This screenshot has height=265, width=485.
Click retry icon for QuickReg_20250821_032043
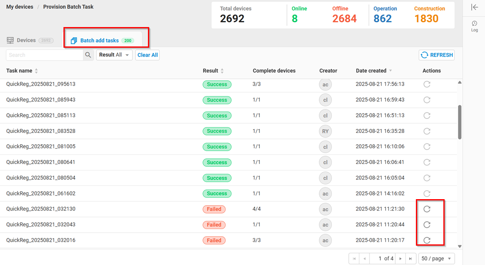(426, 225)
